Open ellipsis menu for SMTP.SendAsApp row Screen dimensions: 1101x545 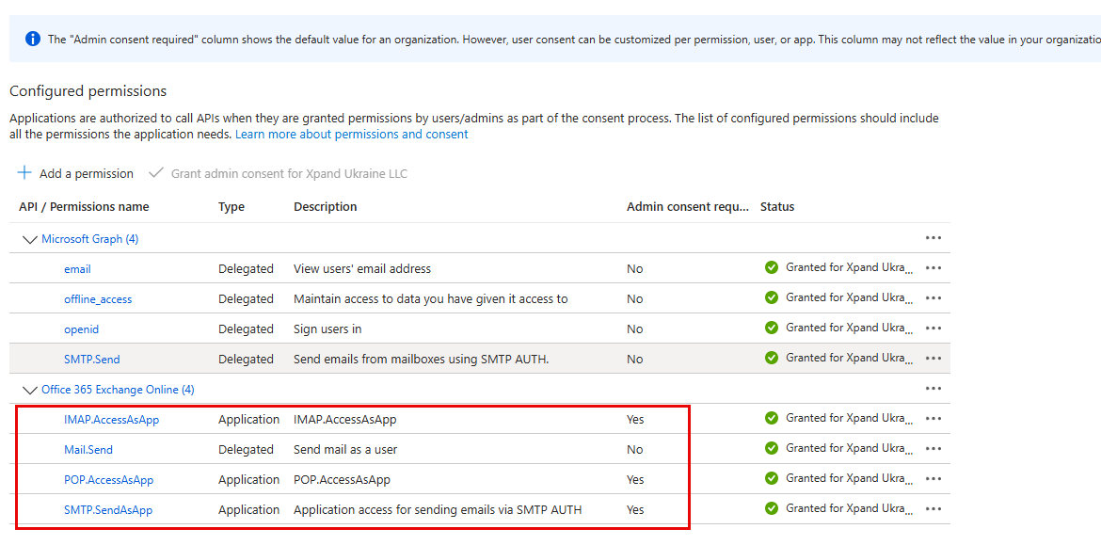point(933,509)
